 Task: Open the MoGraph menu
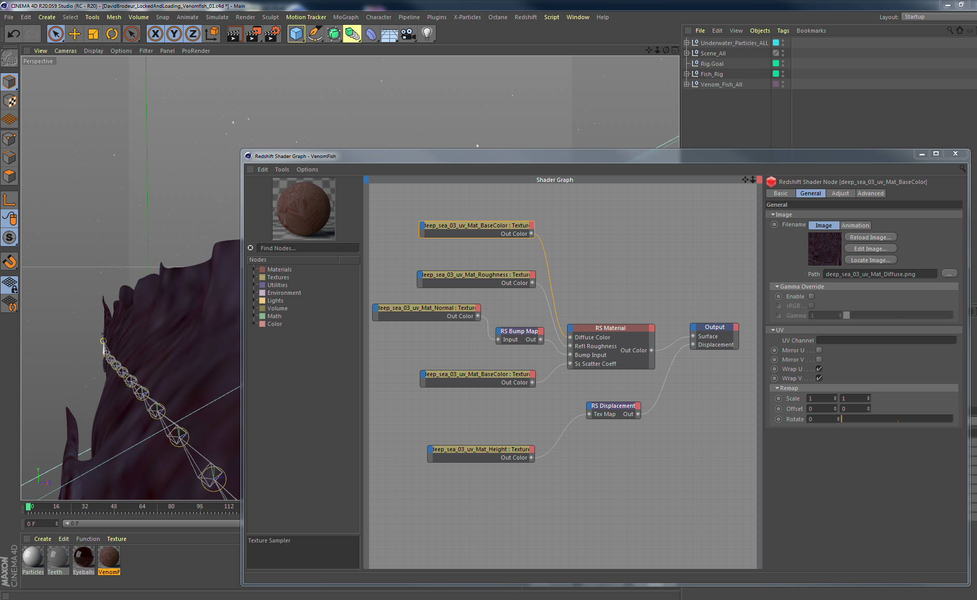346,17
